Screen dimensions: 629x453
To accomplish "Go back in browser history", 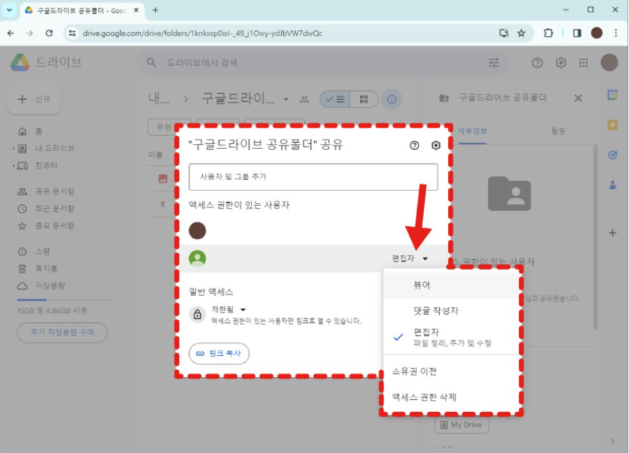I will click(x=11, y=33).
